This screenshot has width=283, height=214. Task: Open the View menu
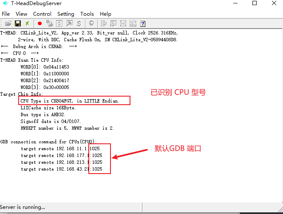click(x=22, y=14)
